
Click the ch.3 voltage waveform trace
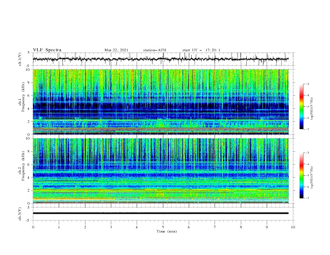click(160, 213)
